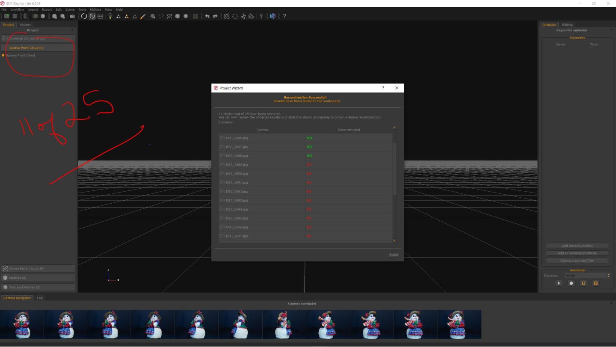Click the lasso circle selection icon
This screenshot has width=616, height=347.
coord(235,16)
